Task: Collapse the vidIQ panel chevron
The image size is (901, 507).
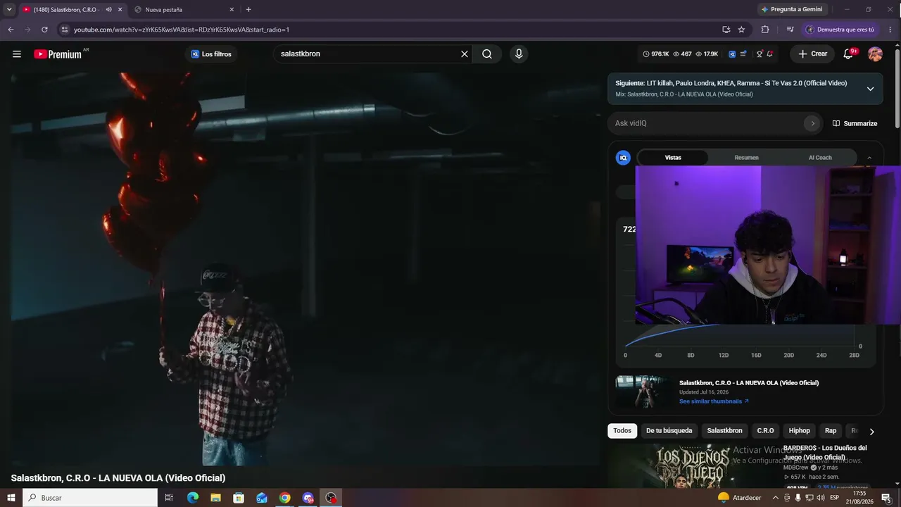Action: [x=869, y=158]
